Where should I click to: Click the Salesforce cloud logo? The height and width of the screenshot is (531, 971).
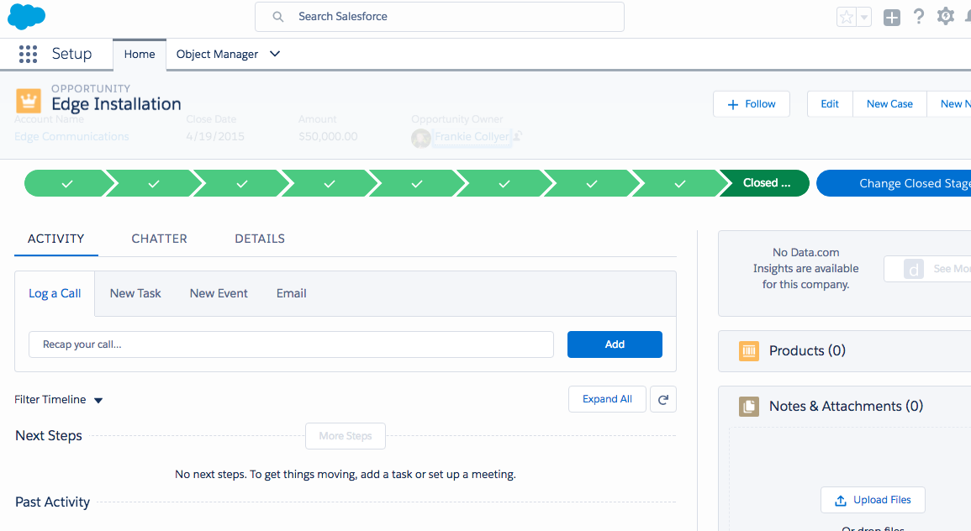tap(27, 16)
